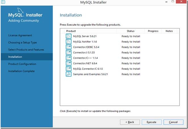The image size is (188, 129).
Task: Click the Connector/J 5.1.33 product icon
Action: (69, 53)
